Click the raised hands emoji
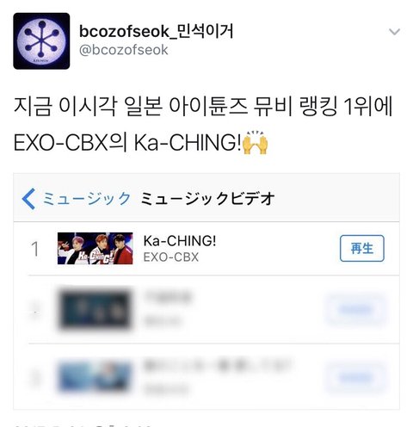 255,142
